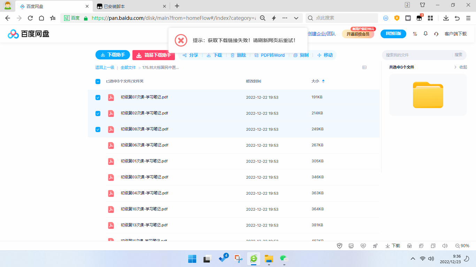Click the 下载 download icon
This screenshot has width=476, height=267.
tap(214, 55)
